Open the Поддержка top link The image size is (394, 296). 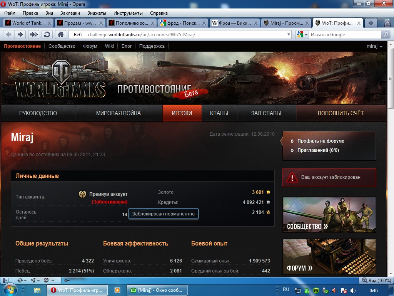click(x=152, y=46)
